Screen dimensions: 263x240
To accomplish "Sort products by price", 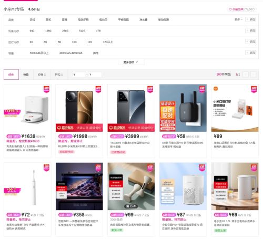I will pyautogui.click(x=42, y=75).
